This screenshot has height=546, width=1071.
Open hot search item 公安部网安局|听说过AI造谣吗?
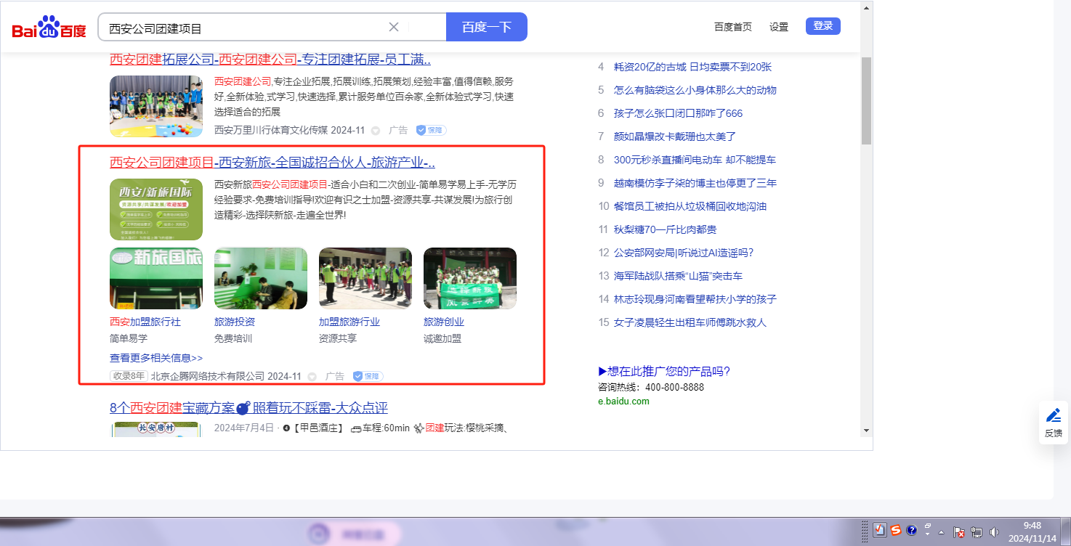683,253
